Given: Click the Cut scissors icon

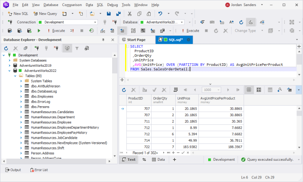Looking at the screenshot, I should coord(130,13).
